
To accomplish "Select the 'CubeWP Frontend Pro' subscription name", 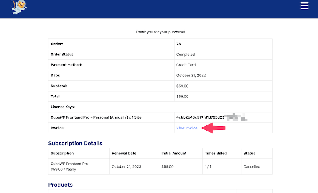I will [x=69, y=164].
